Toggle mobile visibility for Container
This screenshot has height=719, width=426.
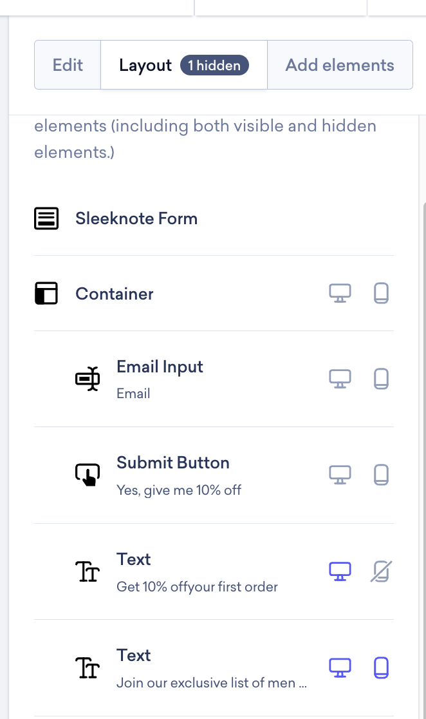pos(381,294)
